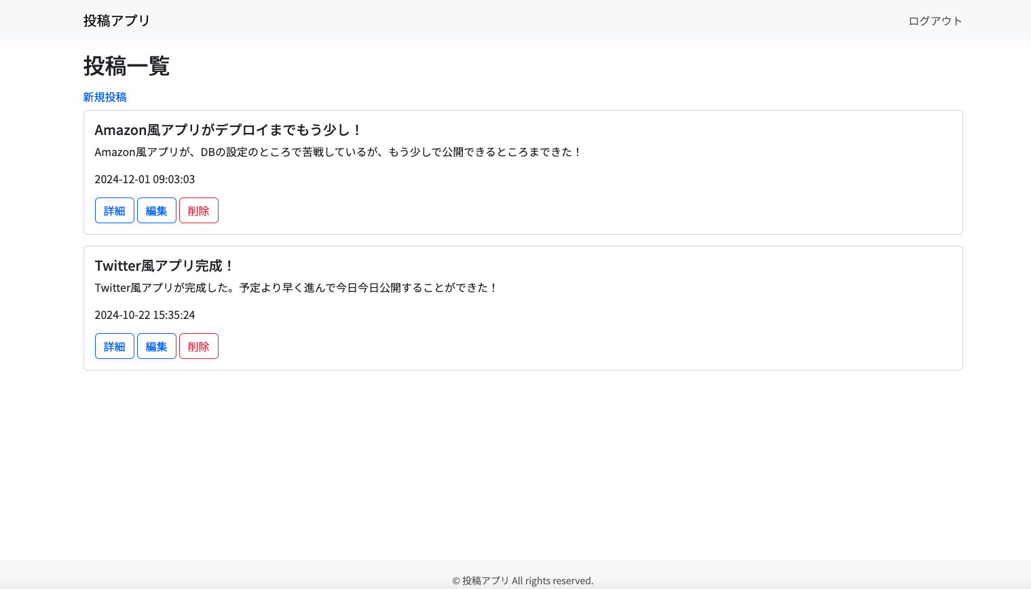Click the footer copyright text
The height and width of the screenshot is (589, 1031).
[x=523, y=580]
